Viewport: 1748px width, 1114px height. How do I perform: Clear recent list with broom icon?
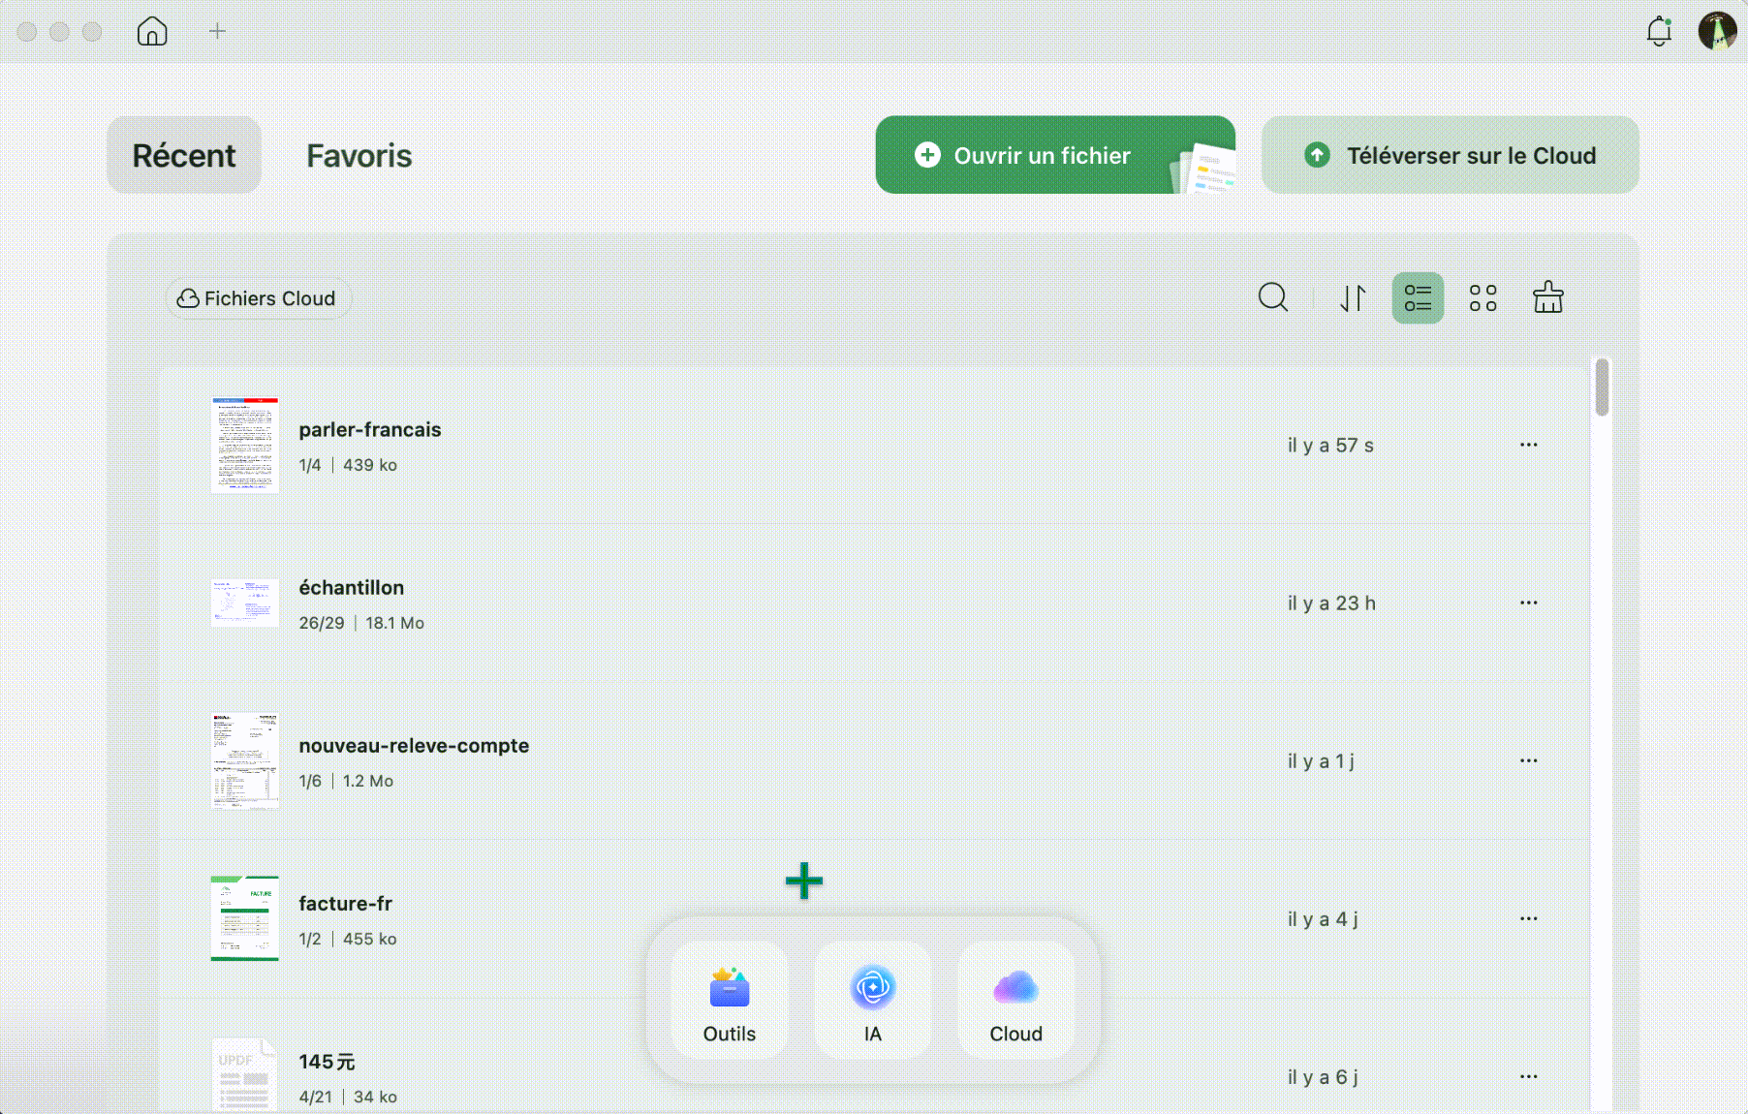[x=1547, y=297]
